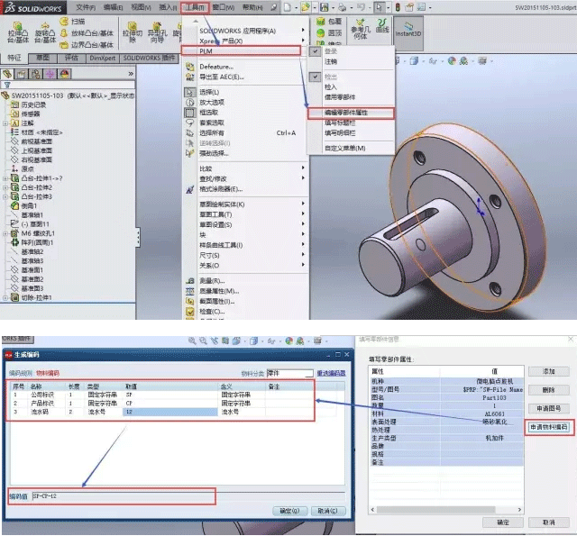Toggle 框选取 box selection mode
577x536 pixels.
(x=208, y=113)
